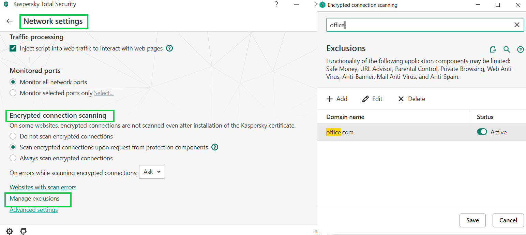Screen dimensions: 526x235
Task: Click Edit exclusion button
Action: [x=372, y=99]
